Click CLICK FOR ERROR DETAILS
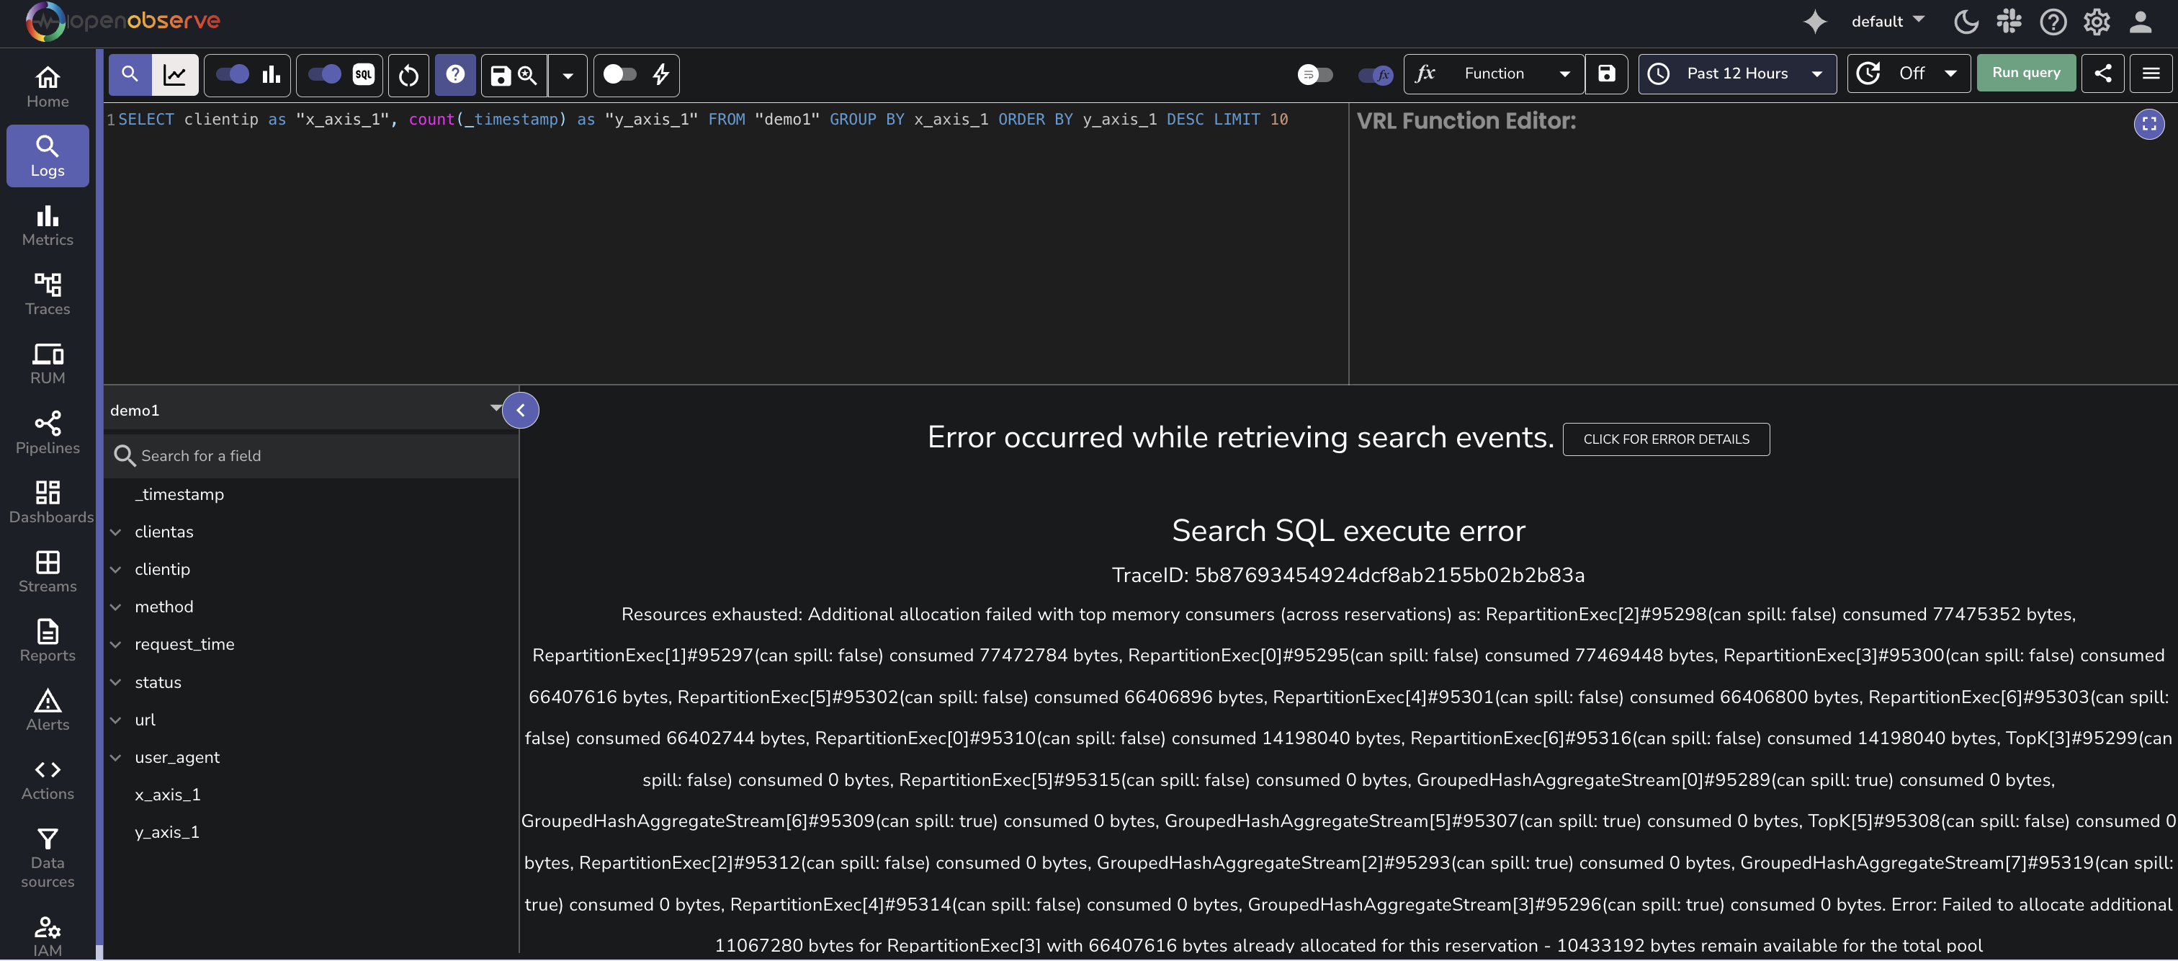This screenshot has width=2178, height=961. coord(1666,439)
